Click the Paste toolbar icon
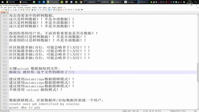199x112 pixels. click(24, 10)
